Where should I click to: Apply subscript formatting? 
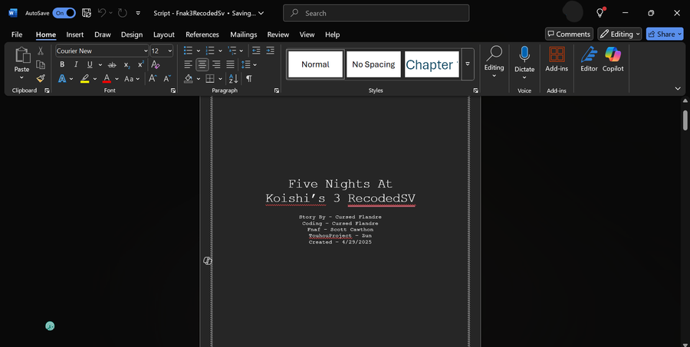coord(127,64)
